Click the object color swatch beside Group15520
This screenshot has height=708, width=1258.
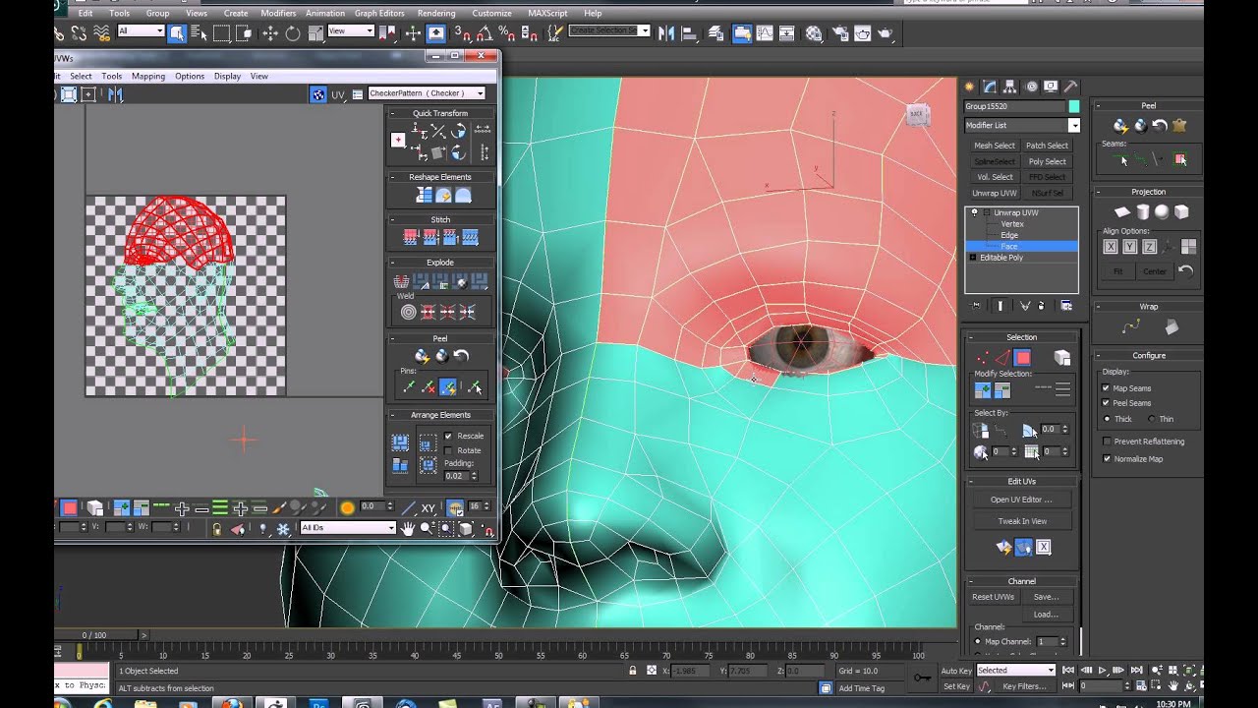tap(1074, 106)
